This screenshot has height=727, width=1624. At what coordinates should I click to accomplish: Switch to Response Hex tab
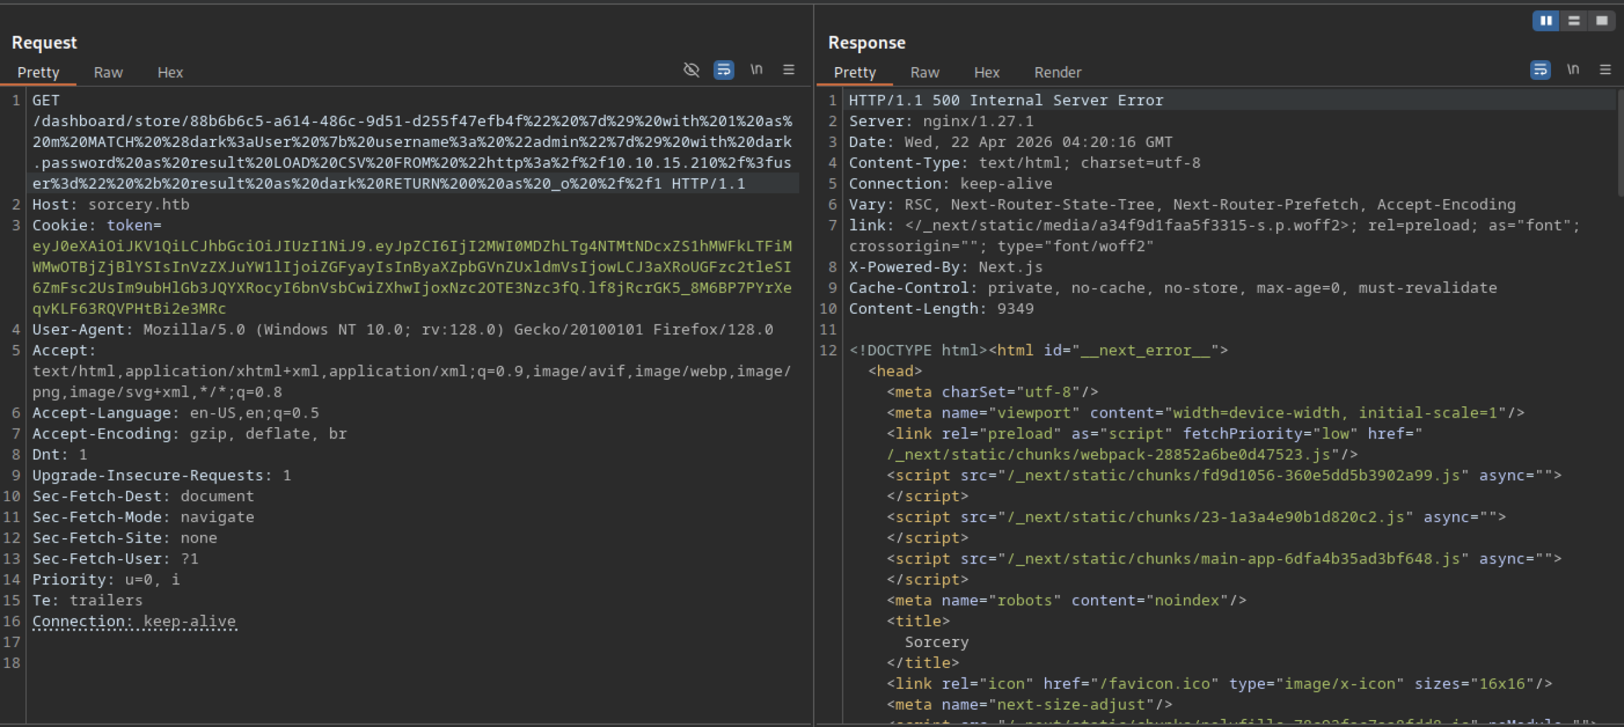click(x=986, y=73)
